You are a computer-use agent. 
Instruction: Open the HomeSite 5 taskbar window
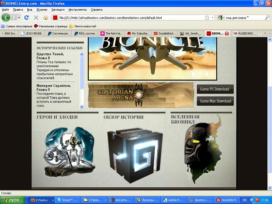(x=227, y=200)
